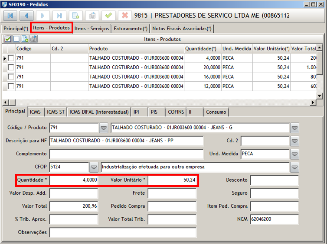Viewport: 327px width, 244px height.
Task: Select checkbox of the last product row
Action: pos(11,87)
